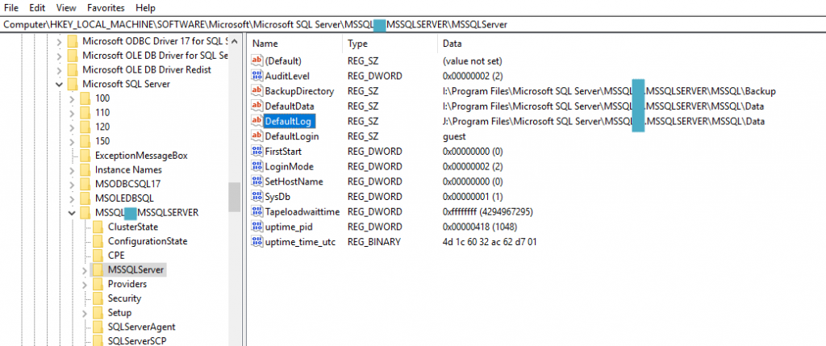
Task: Open the View menu
Action: [65, 8]
